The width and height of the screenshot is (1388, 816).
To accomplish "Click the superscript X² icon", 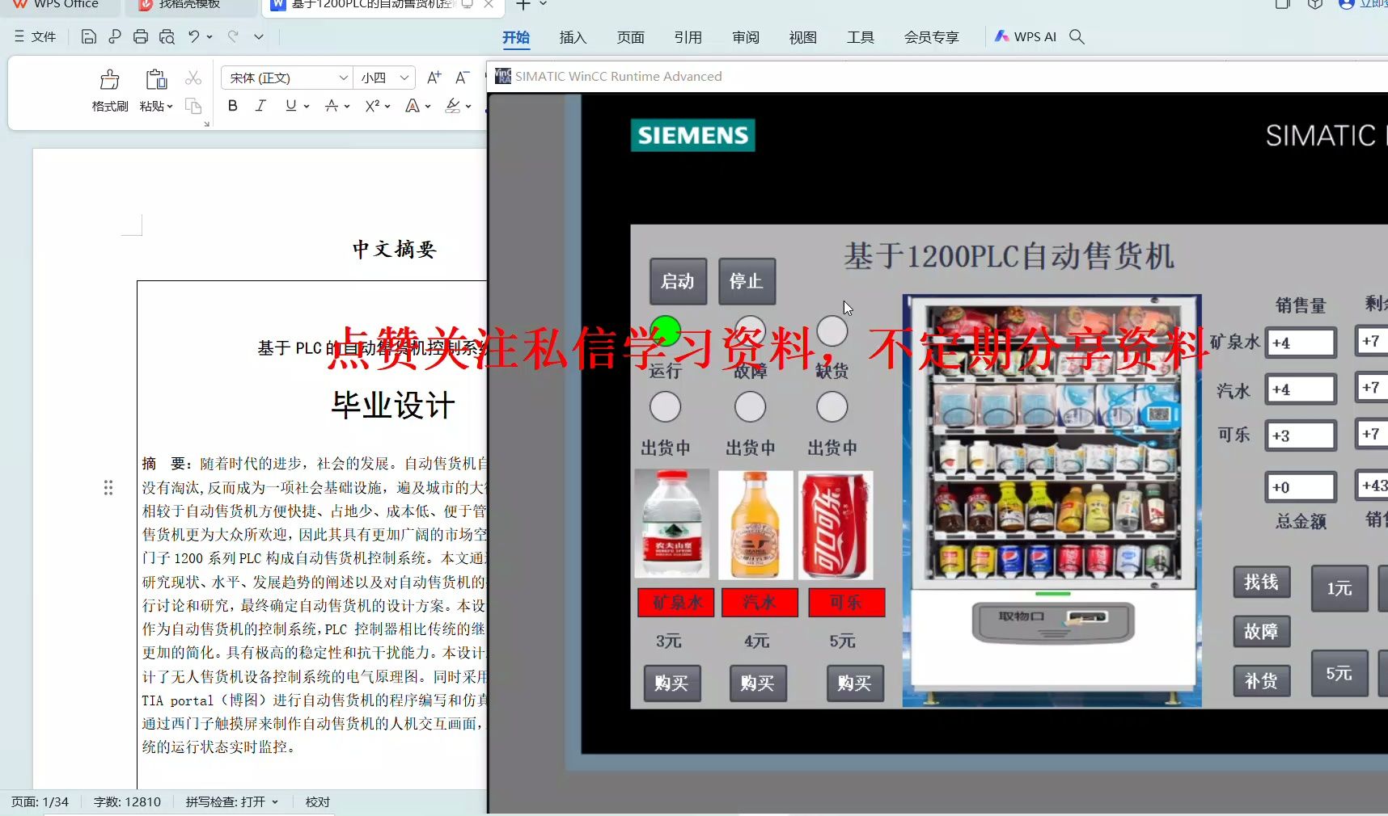I will click(x=372, y=106).
